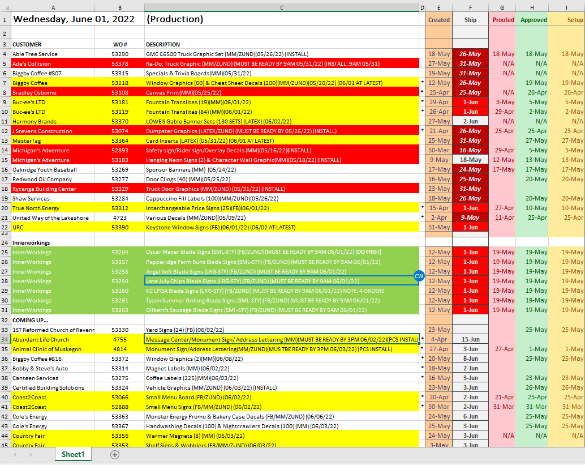Viewport: 585px width, 465px height.
Task: Select Oakridge Youth Baseball cell
Action: point(53,169)
